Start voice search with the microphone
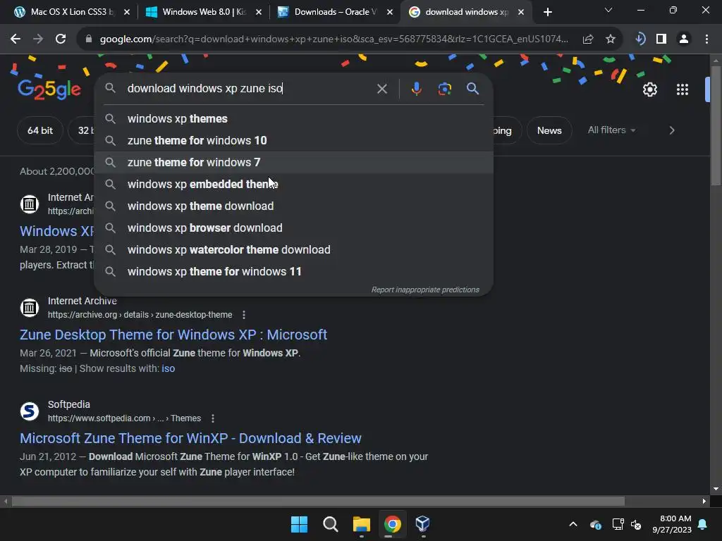Image resolution: width=722 pixels, height=541 pixels. [416, 89]
